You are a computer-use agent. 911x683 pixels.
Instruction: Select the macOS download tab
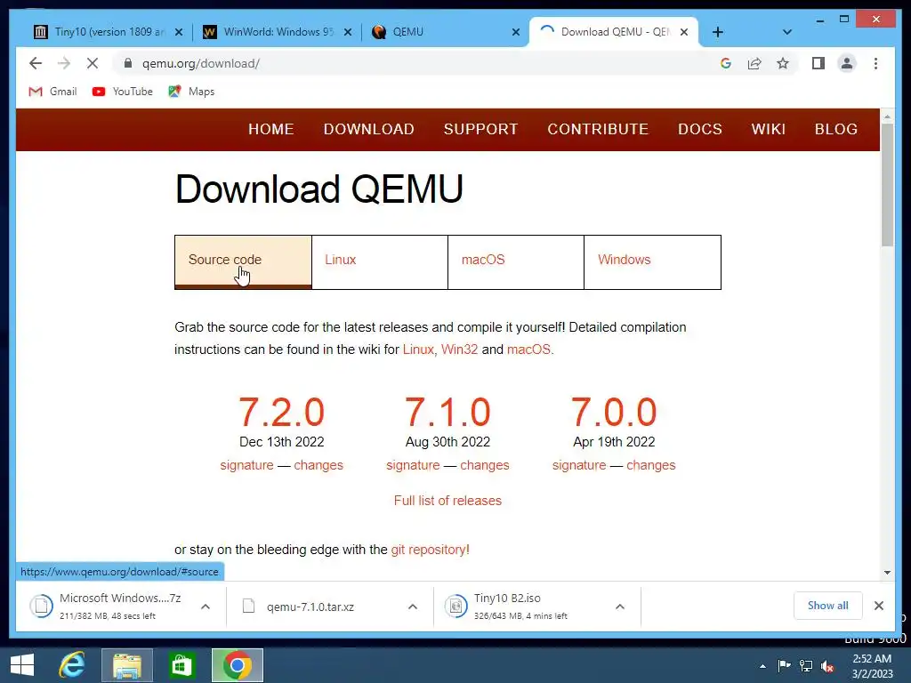tap(516, 262)
